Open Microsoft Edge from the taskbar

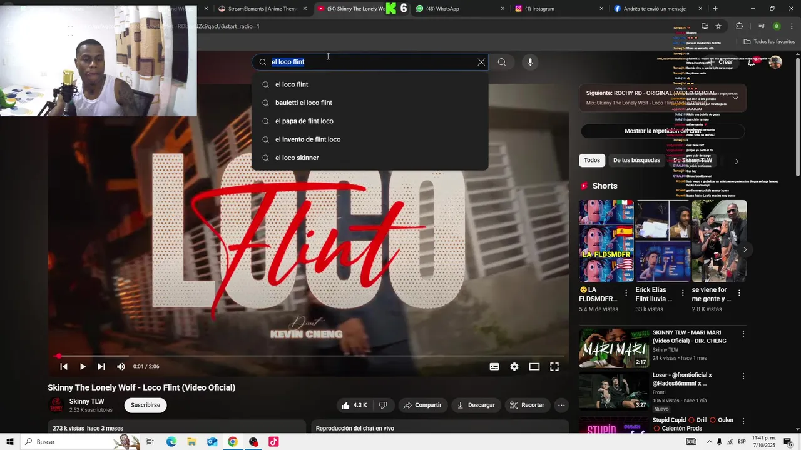pyautogui.click(x=171, y=442)
